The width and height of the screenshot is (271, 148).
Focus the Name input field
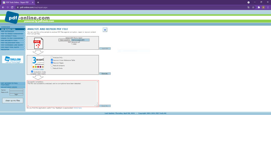click(16, 90)
